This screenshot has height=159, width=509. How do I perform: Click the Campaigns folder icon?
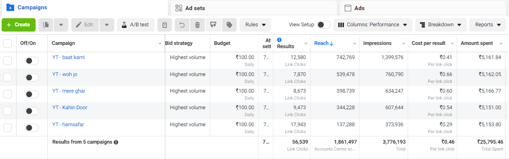10,7
